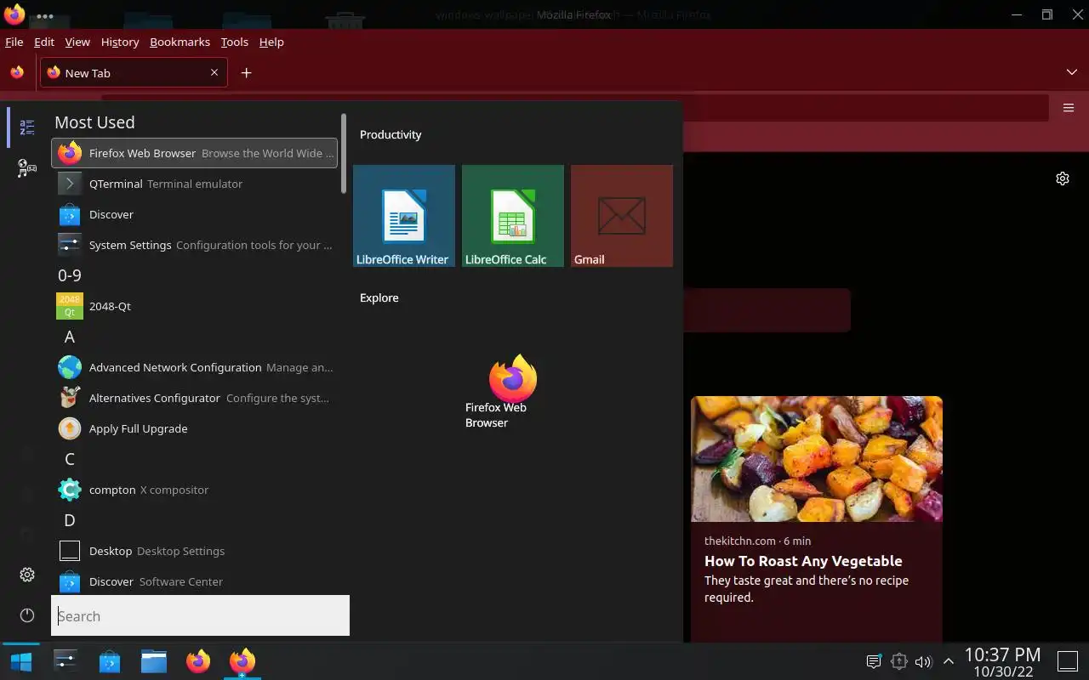Select the all applications list view icon

pyautogui.click(x=27, y=127)
